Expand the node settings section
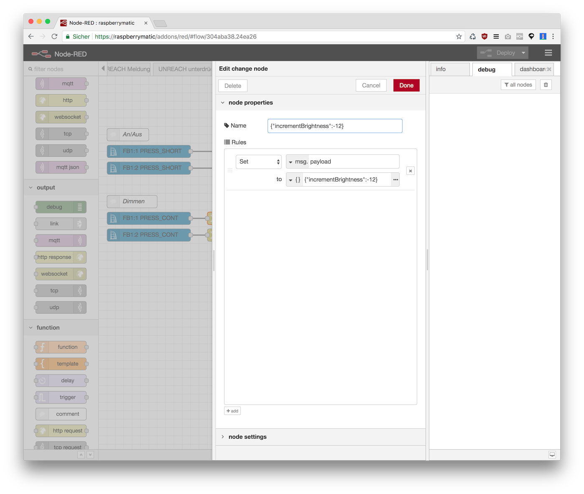 click(x=247, y=437)
